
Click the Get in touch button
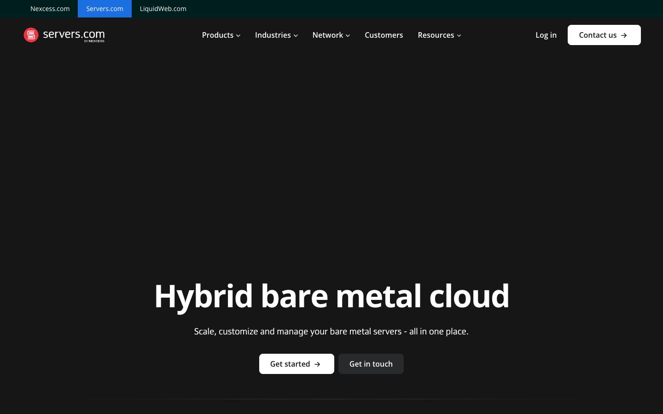(371, 364)
